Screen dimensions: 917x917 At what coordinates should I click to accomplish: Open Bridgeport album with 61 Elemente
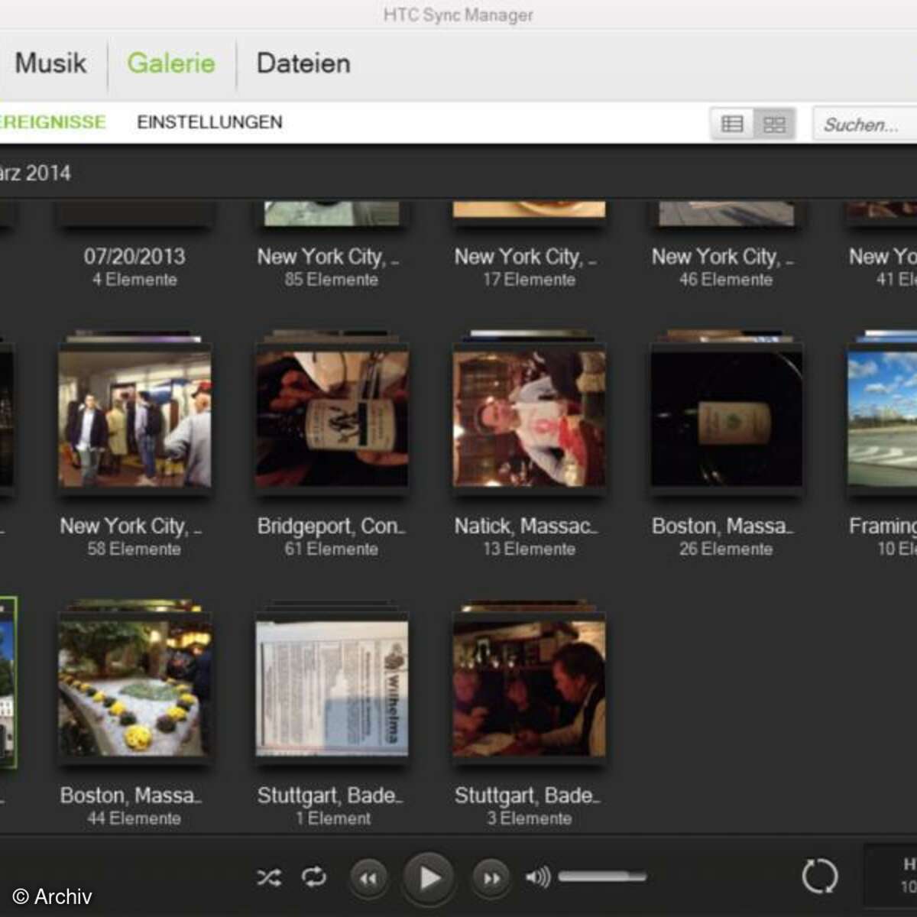(332, 419)
